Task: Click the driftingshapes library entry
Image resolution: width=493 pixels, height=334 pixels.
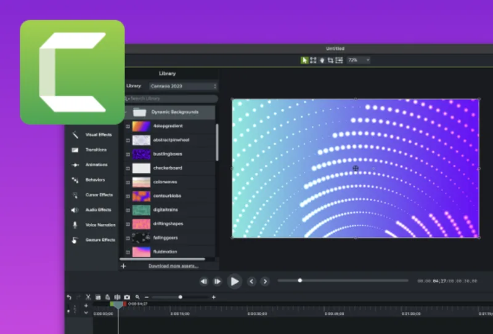Action: (170, 224)
